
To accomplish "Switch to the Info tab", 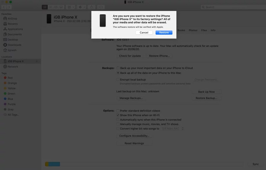I will pos(213,30).
